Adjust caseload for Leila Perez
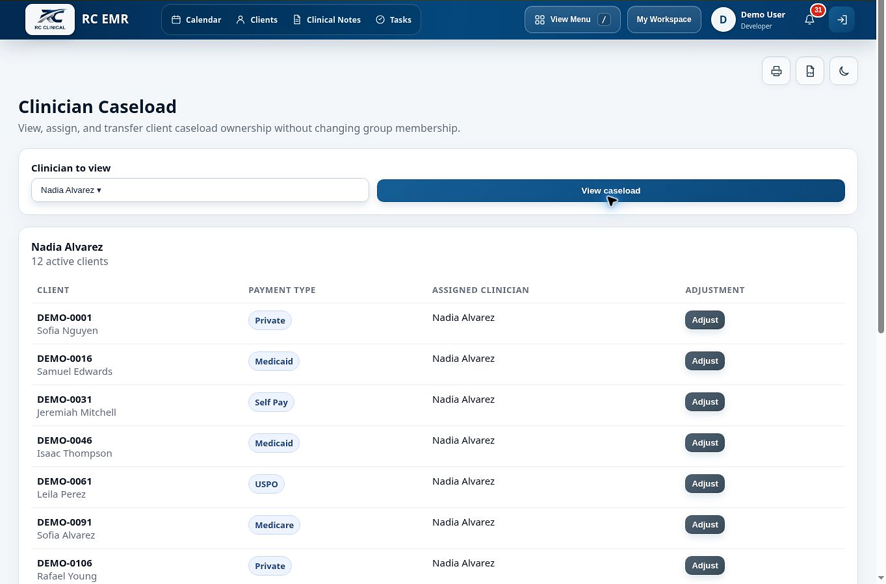The width and height of the screenshot is (886, 584). 705,484
